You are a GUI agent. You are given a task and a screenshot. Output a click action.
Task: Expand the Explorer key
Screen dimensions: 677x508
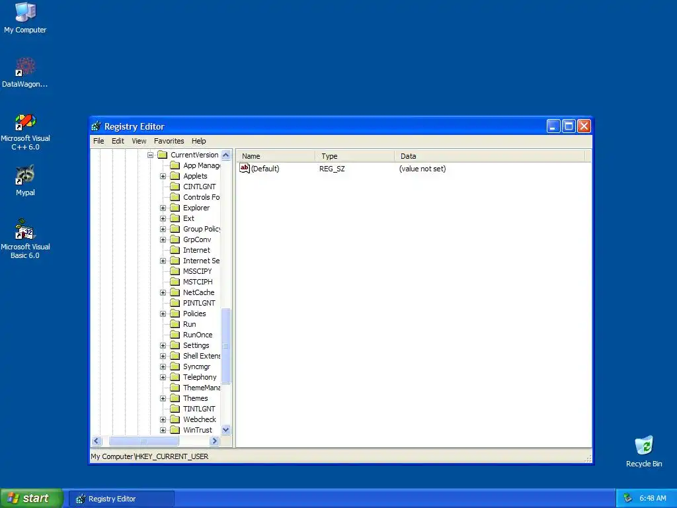163,208
